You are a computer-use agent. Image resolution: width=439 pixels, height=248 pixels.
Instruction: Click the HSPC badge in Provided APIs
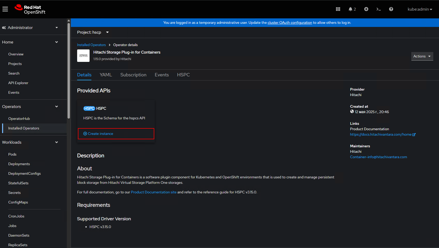coord(89,108)
